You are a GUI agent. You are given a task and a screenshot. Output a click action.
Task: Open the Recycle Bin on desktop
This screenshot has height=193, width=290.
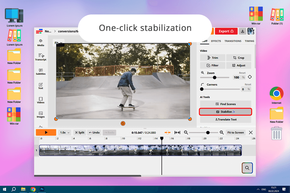point(276,133)
